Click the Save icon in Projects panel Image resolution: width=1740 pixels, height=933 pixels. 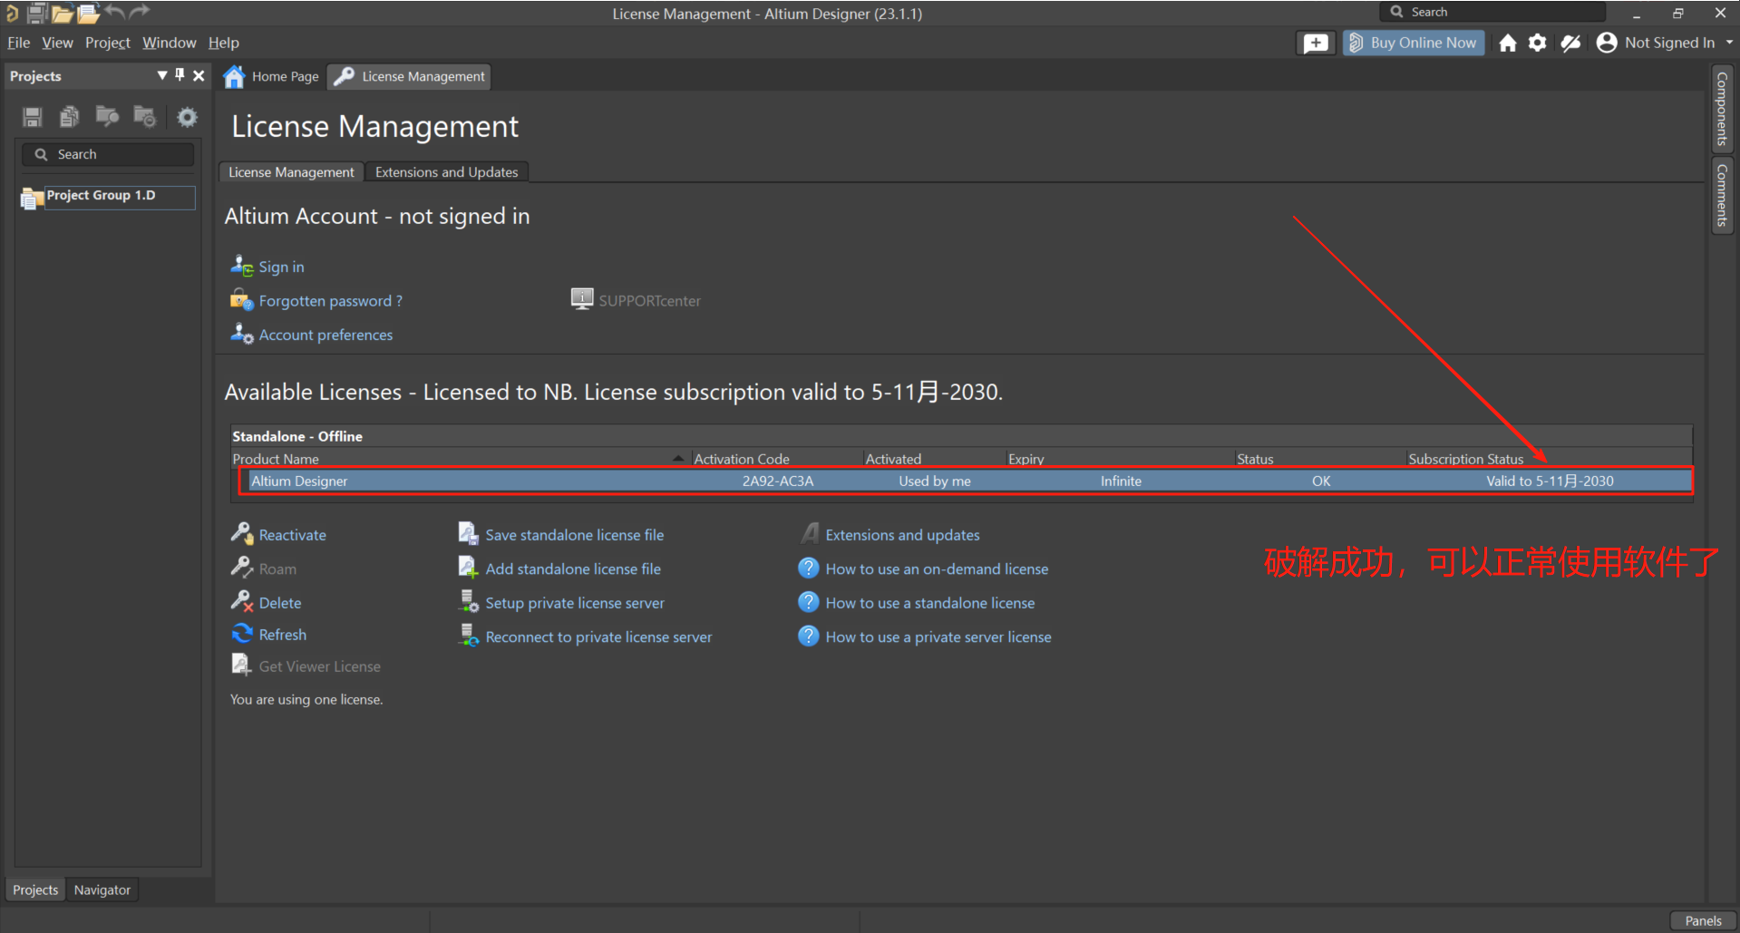click(33, 117)
